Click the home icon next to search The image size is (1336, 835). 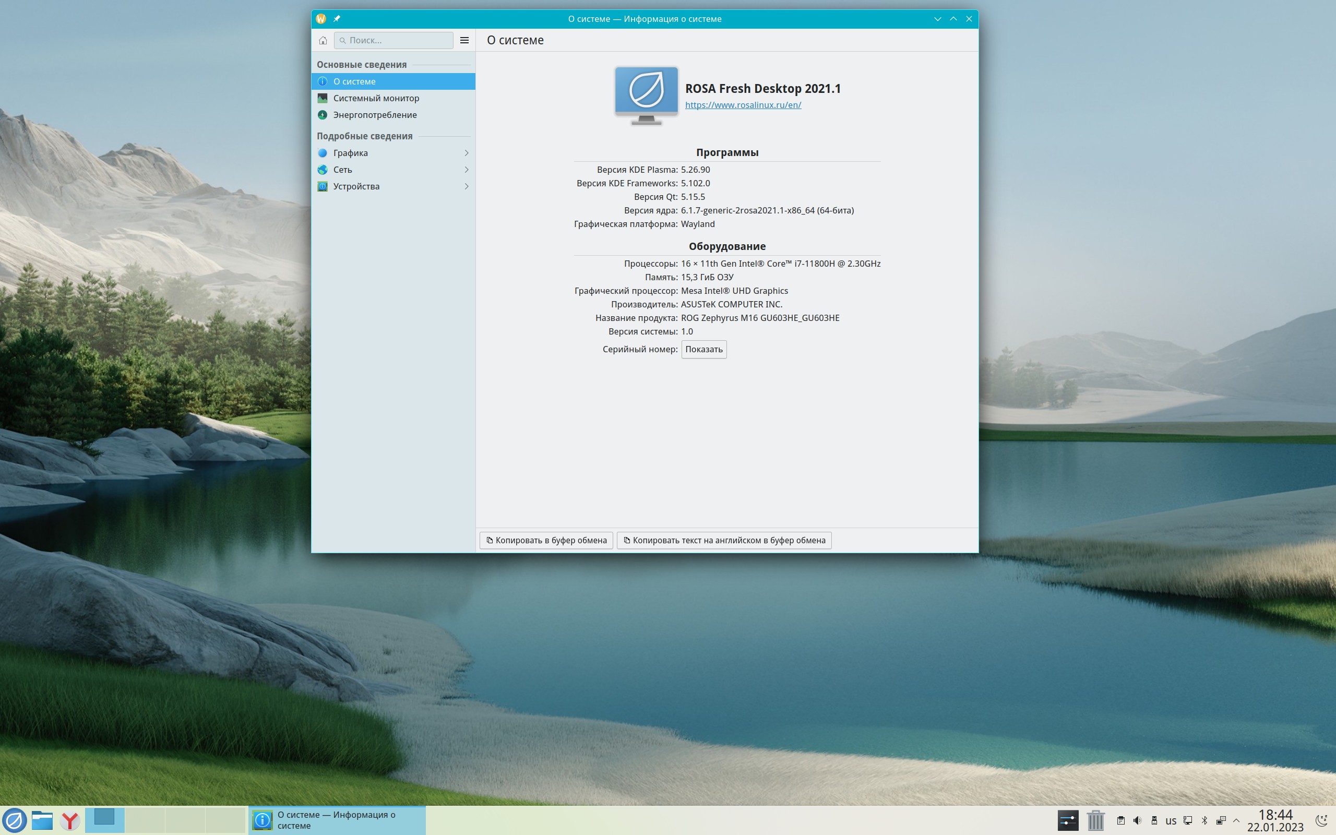323,40
